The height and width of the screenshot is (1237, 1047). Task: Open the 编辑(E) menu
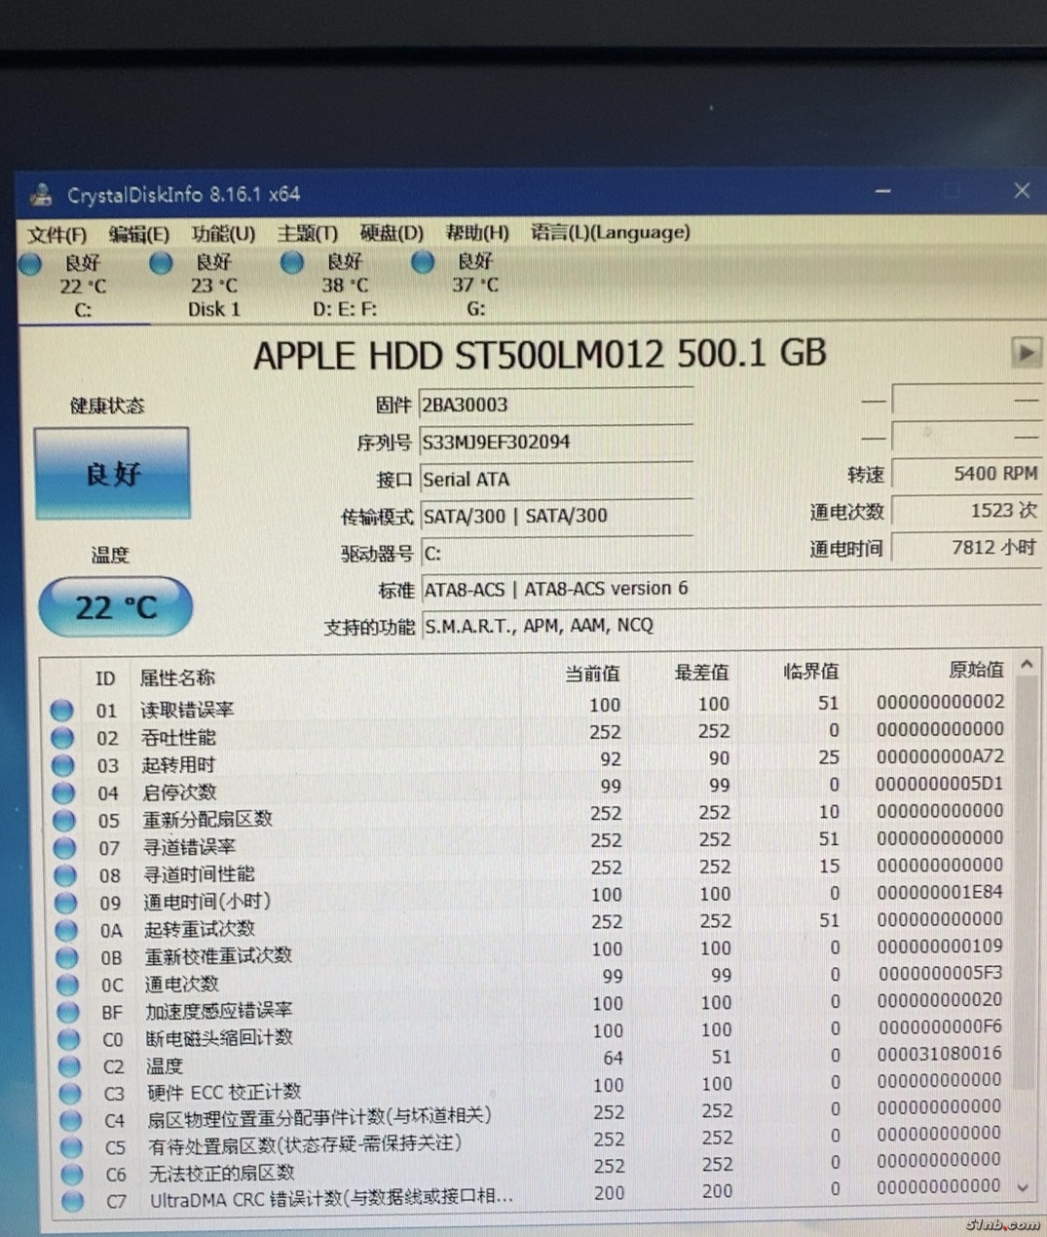coord(139,234)
